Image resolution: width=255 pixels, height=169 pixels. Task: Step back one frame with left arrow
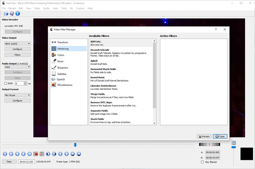point(11,154)
